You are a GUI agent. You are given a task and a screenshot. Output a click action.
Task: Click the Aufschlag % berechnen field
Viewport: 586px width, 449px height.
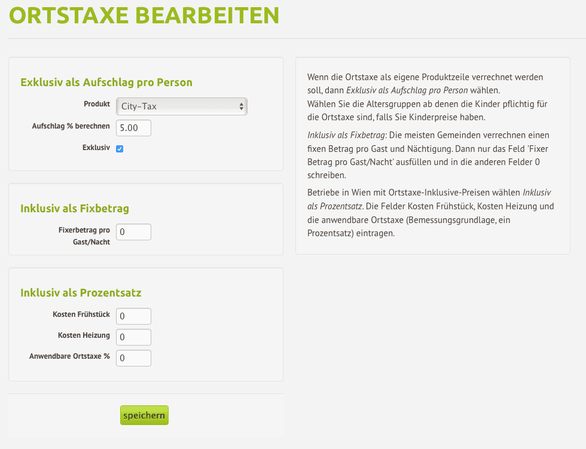(133, 128)
